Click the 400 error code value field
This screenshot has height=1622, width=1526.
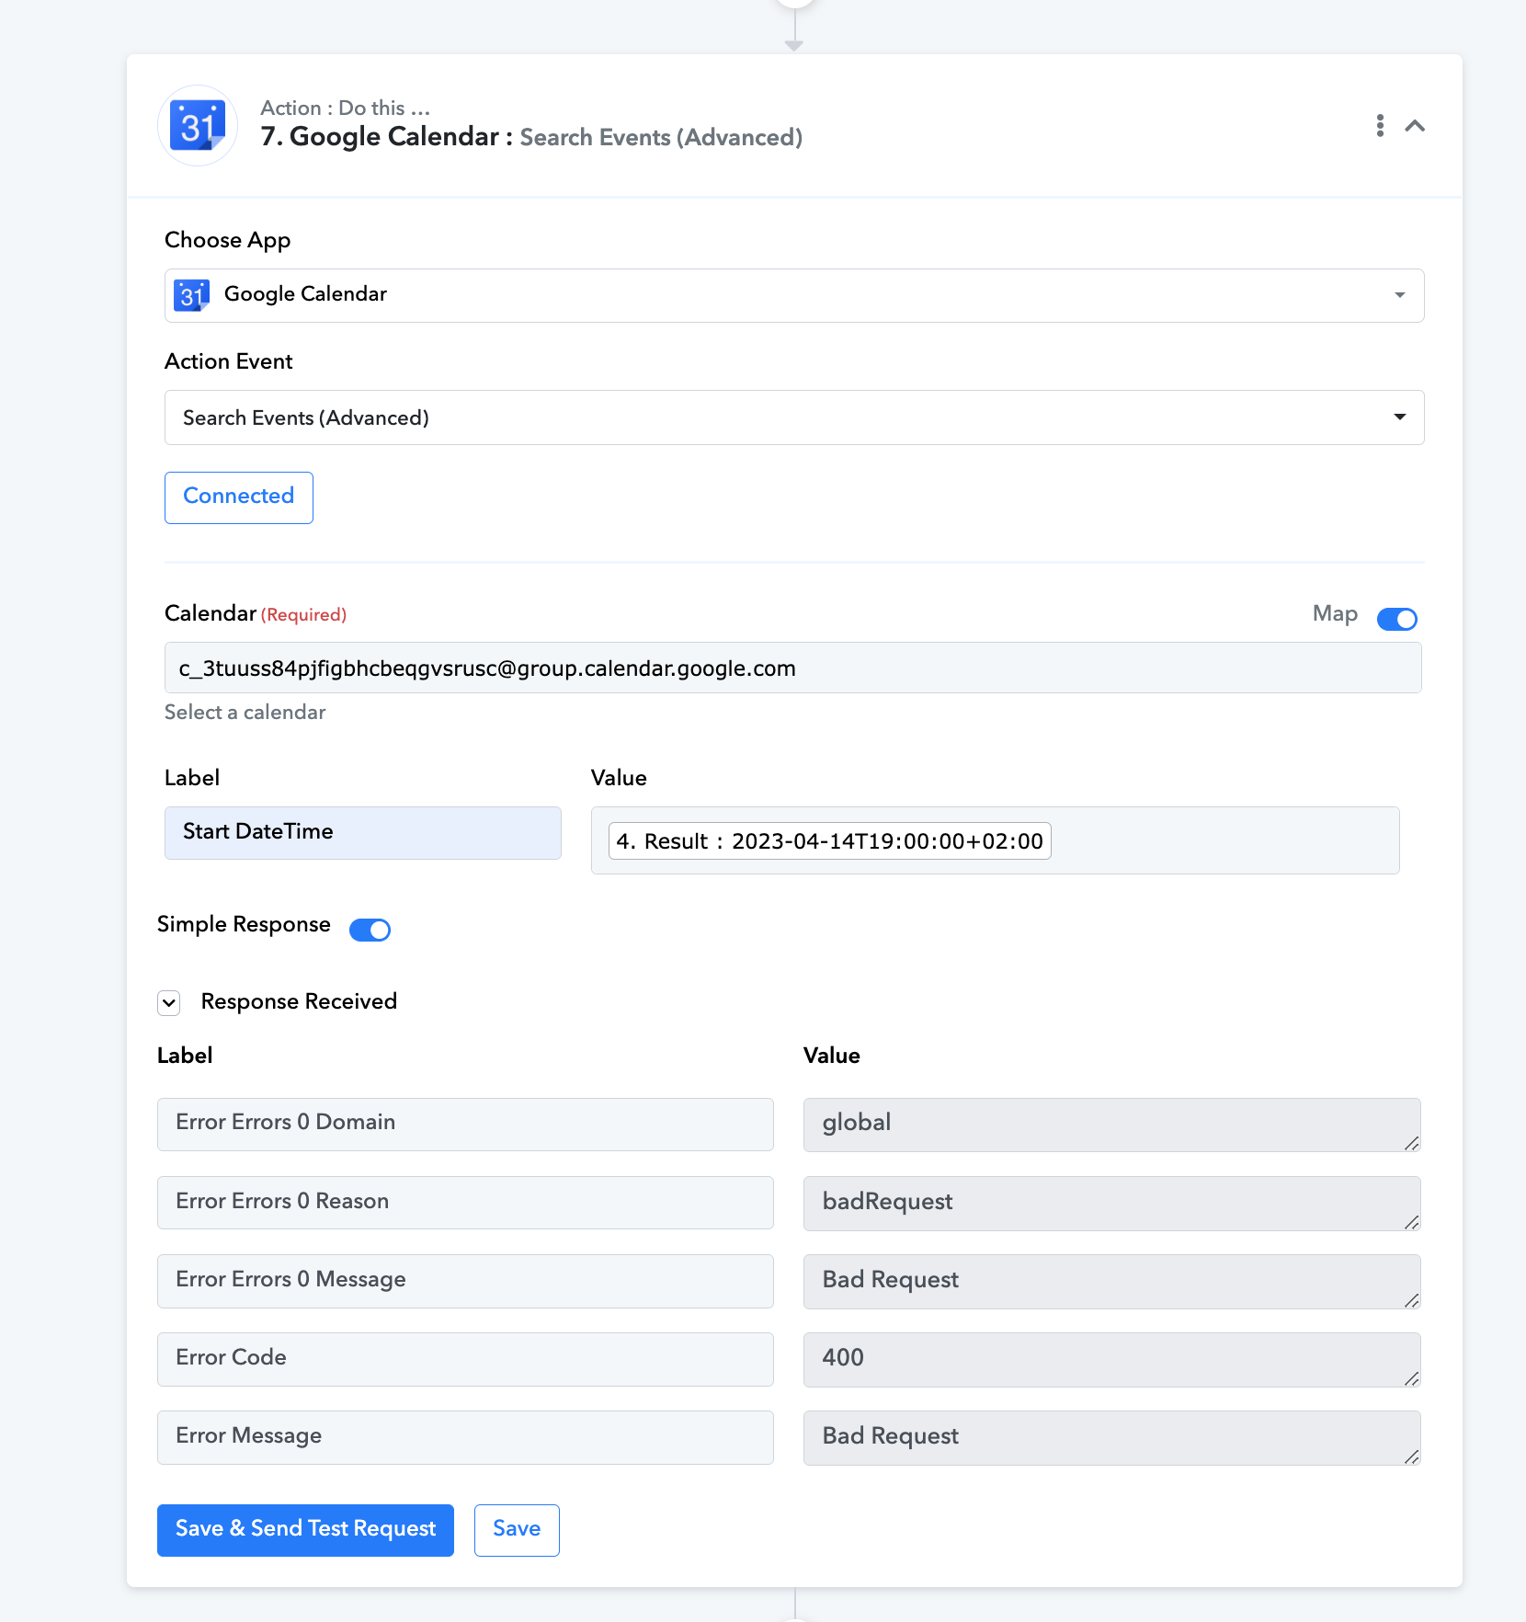click(x=1111, y=1359)
